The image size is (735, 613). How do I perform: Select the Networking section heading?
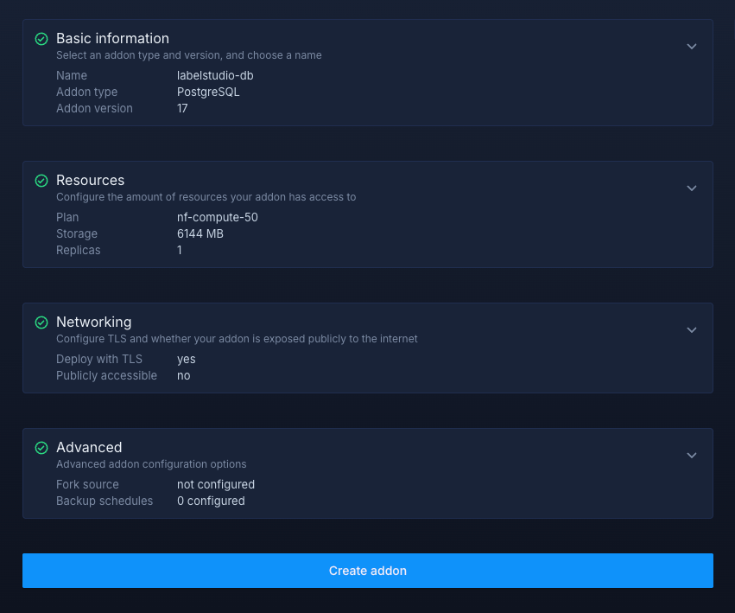coord(93,322)
